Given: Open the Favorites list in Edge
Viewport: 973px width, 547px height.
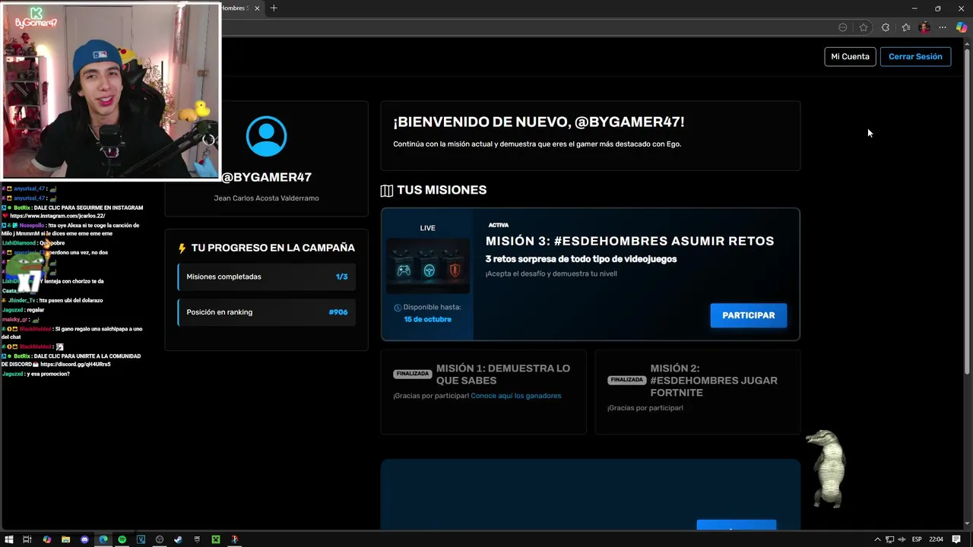Looking at the screenshot, I should pyautogui.click(x=905, y=27).
